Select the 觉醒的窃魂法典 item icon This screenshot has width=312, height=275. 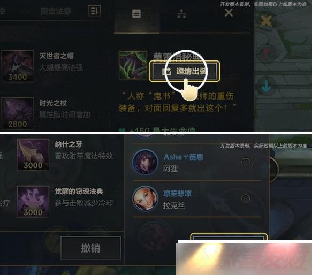point(33,202)
